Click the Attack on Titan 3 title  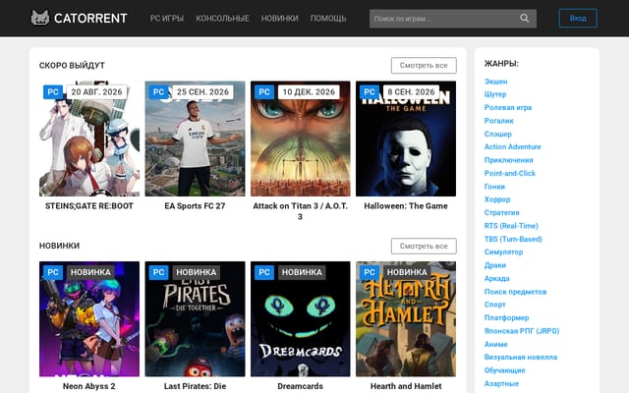tap(301, 211)
